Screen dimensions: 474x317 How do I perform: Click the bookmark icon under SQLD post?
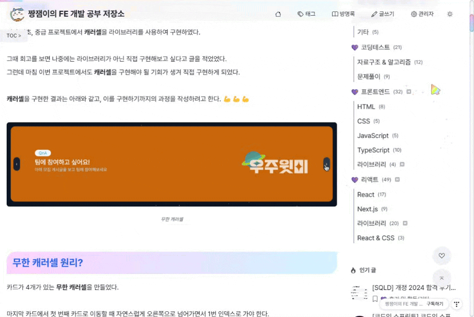(x=375, y=299)
